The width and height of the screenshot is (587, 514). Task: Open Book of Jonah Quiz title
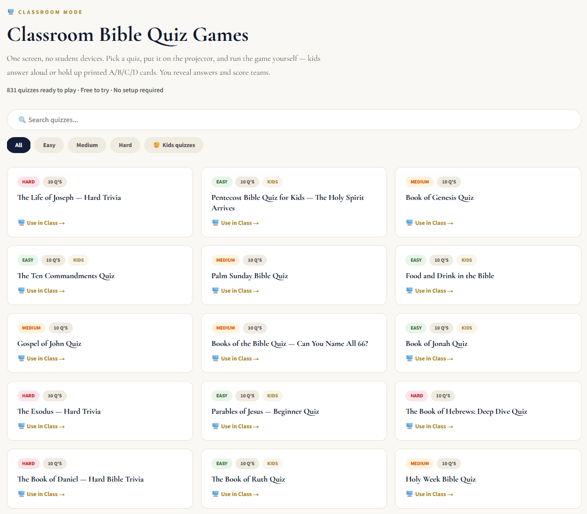point(436,343)
